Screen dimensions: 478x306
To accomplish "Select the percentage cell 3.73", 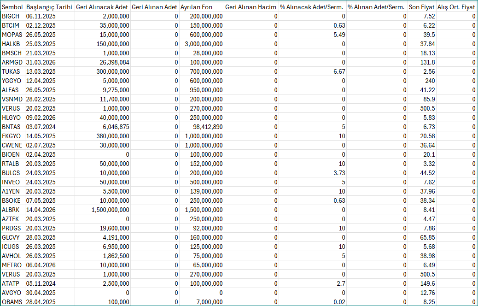I will [x=313, y=173].
